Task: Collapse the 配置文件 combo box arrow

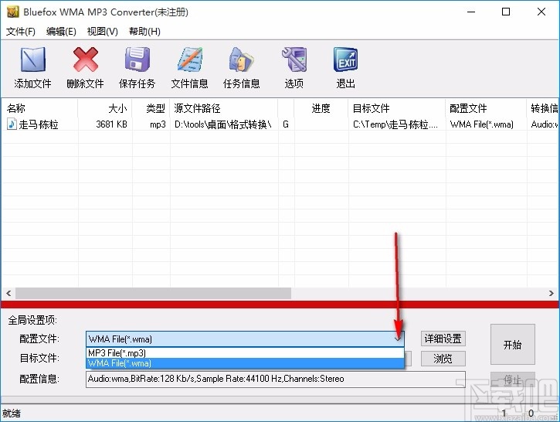Action: tap(398, 339)
